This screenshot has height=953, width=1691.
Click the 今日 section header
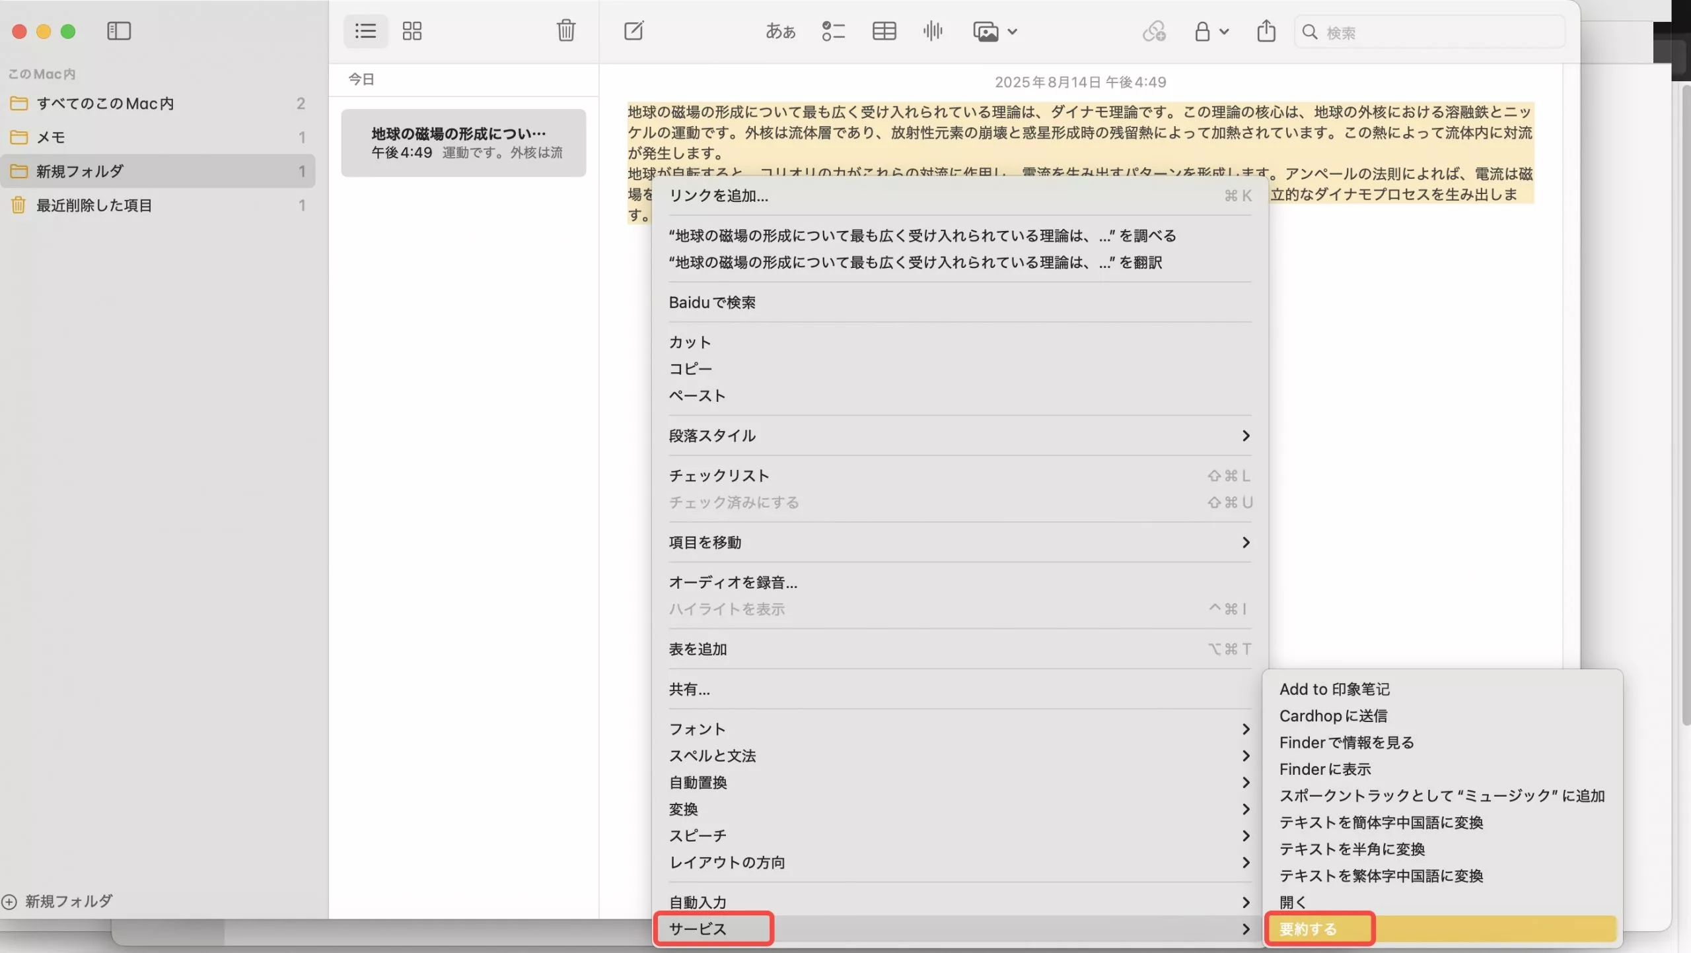(x=361, y=79)
